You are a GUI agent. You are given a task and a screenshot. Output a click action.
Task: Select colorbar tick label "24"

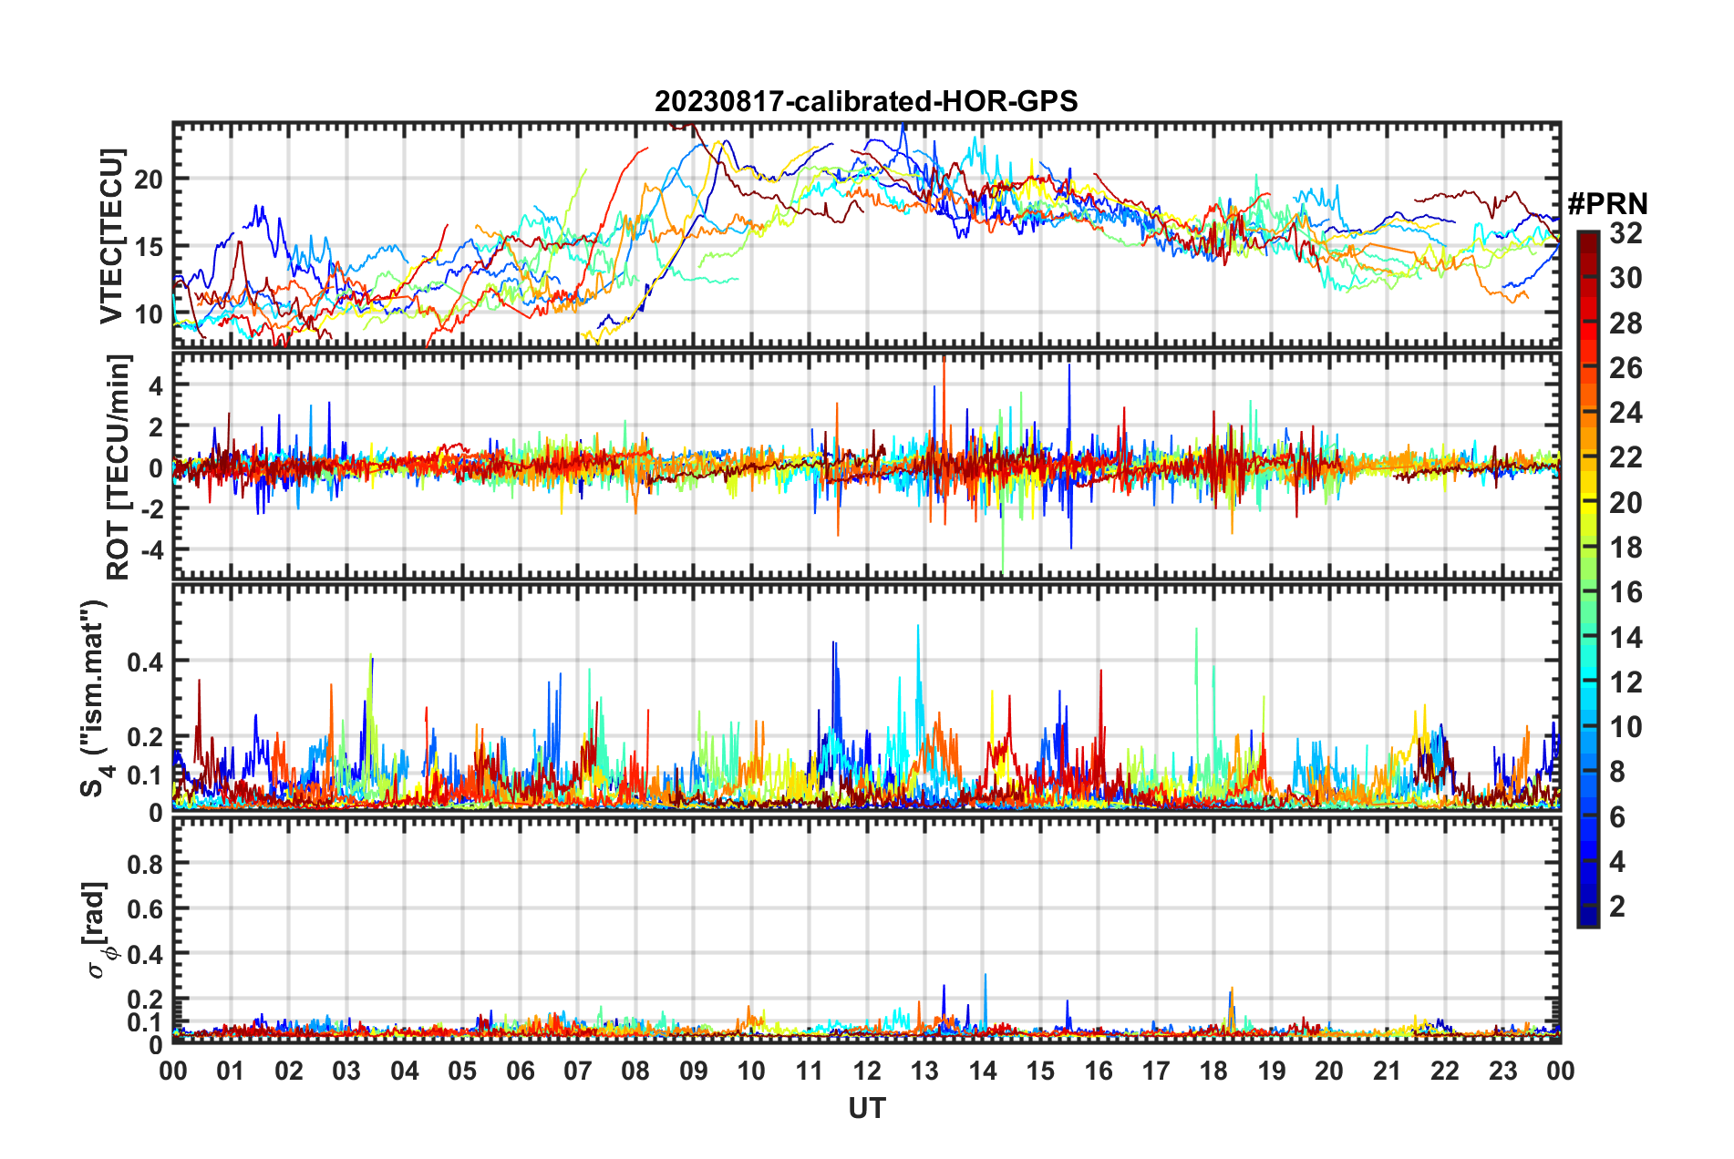(1626, 413)
